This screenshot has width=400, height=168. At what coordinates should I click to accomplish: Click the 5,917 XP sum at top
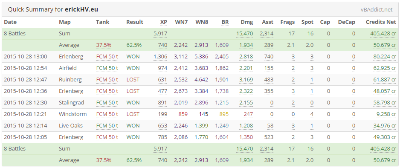pyautogui.click(x=160, y=34)
